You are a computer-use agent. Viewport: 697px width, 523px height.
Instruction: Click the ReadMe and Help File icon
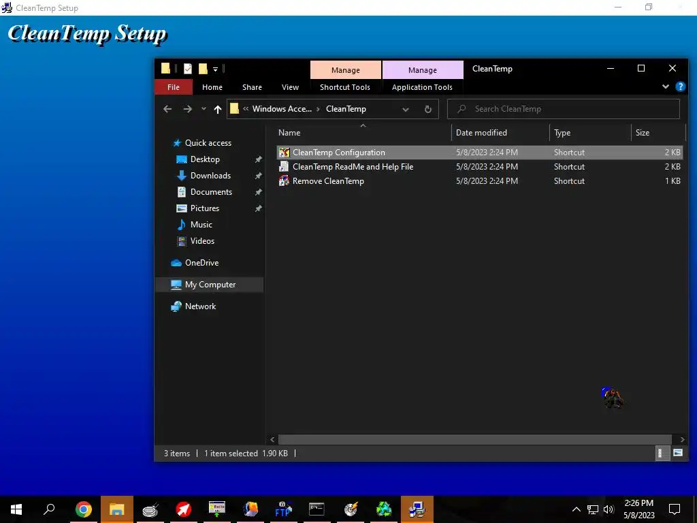click(x=284, y=167)
